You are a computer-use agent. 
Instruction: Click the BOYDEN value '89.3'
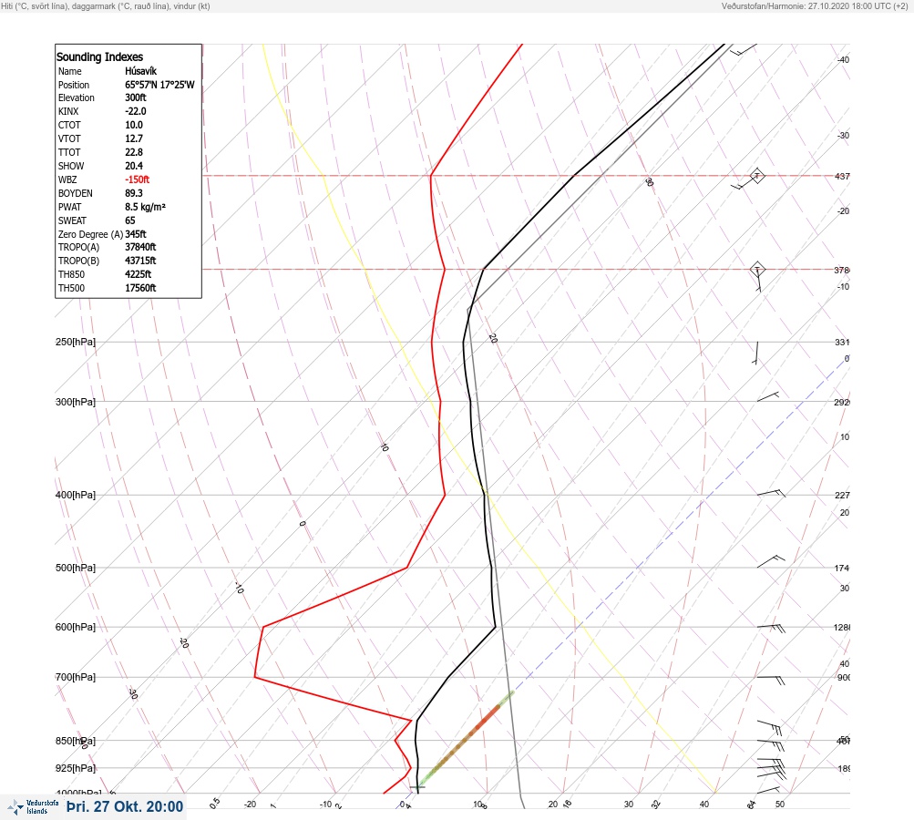point(133,193)
